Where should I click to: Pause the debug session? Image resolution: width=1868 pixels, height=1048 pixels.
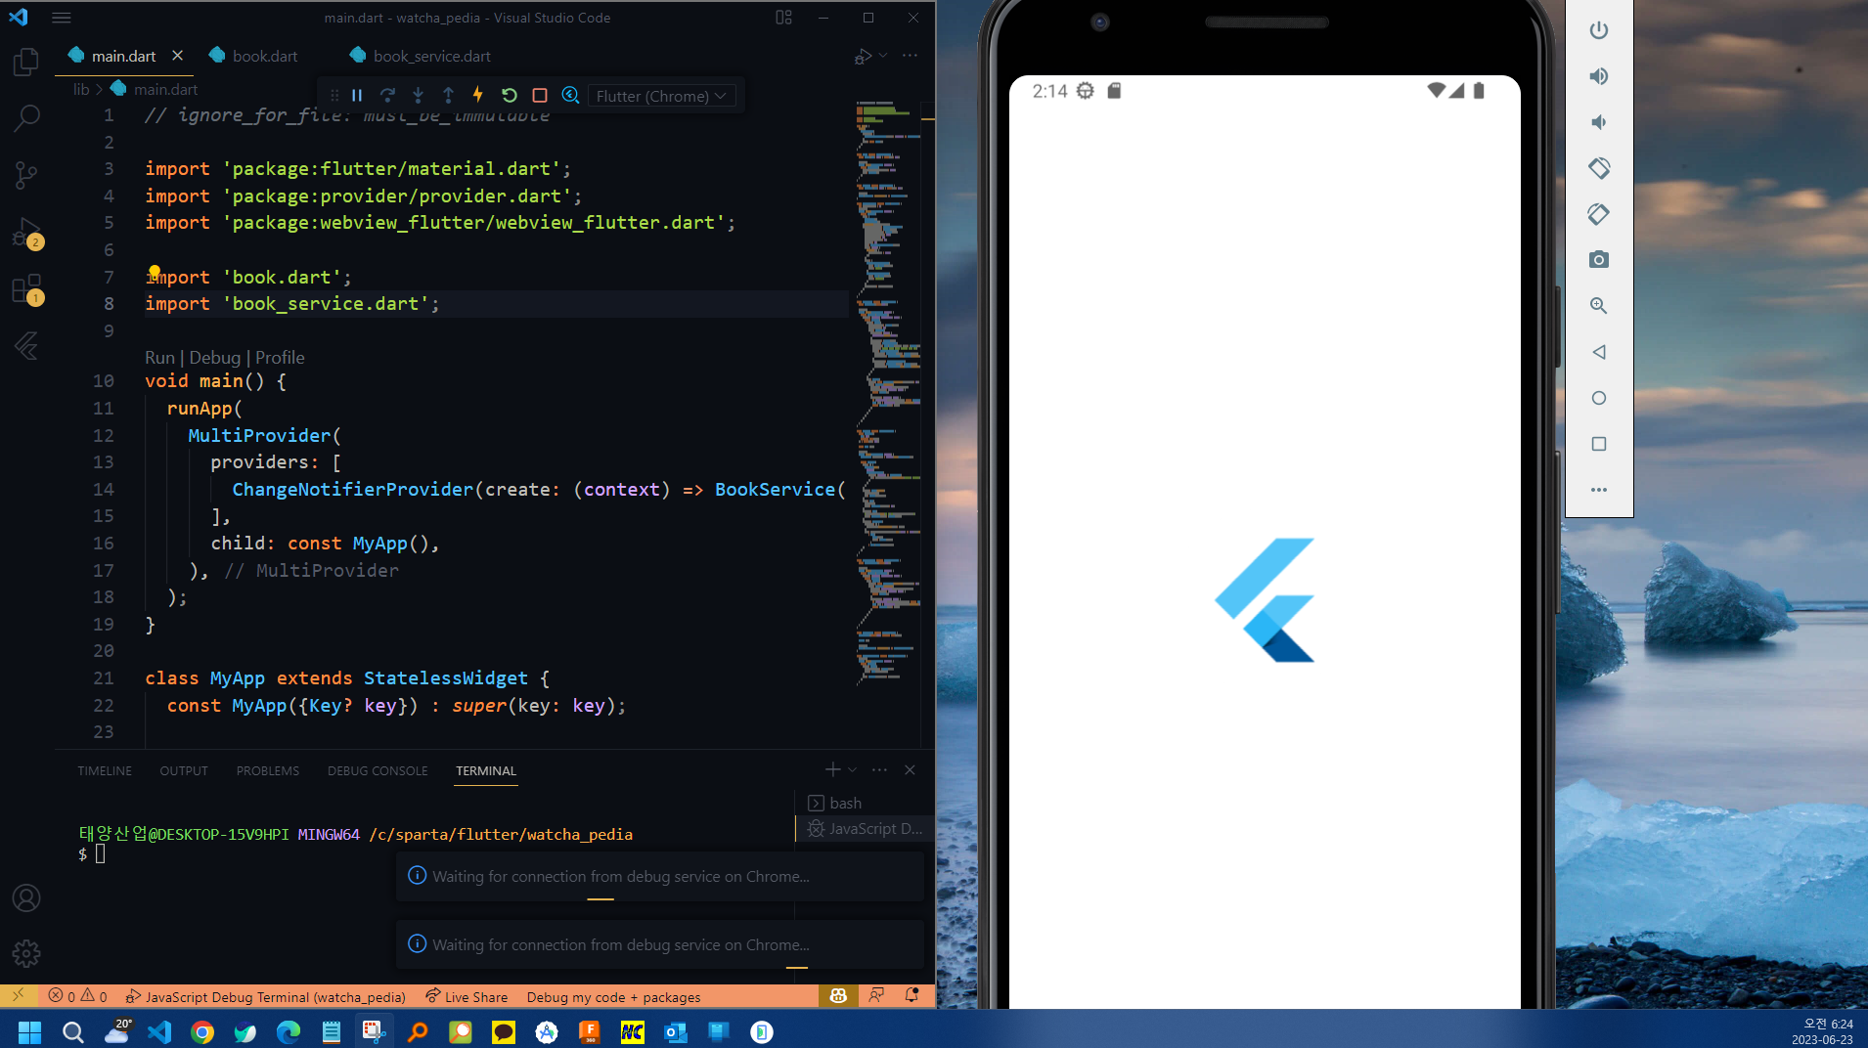coord(357,95)
